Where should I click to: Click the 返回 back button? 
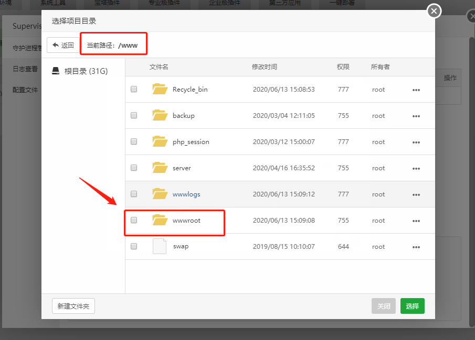click(x=63, y=45)
